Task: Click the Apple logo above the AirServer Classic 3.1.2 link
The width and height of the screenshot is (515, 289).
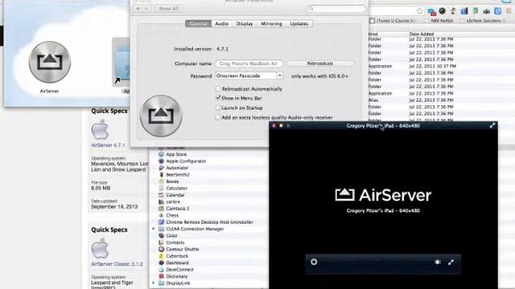Action: click(x=100, y=248)
